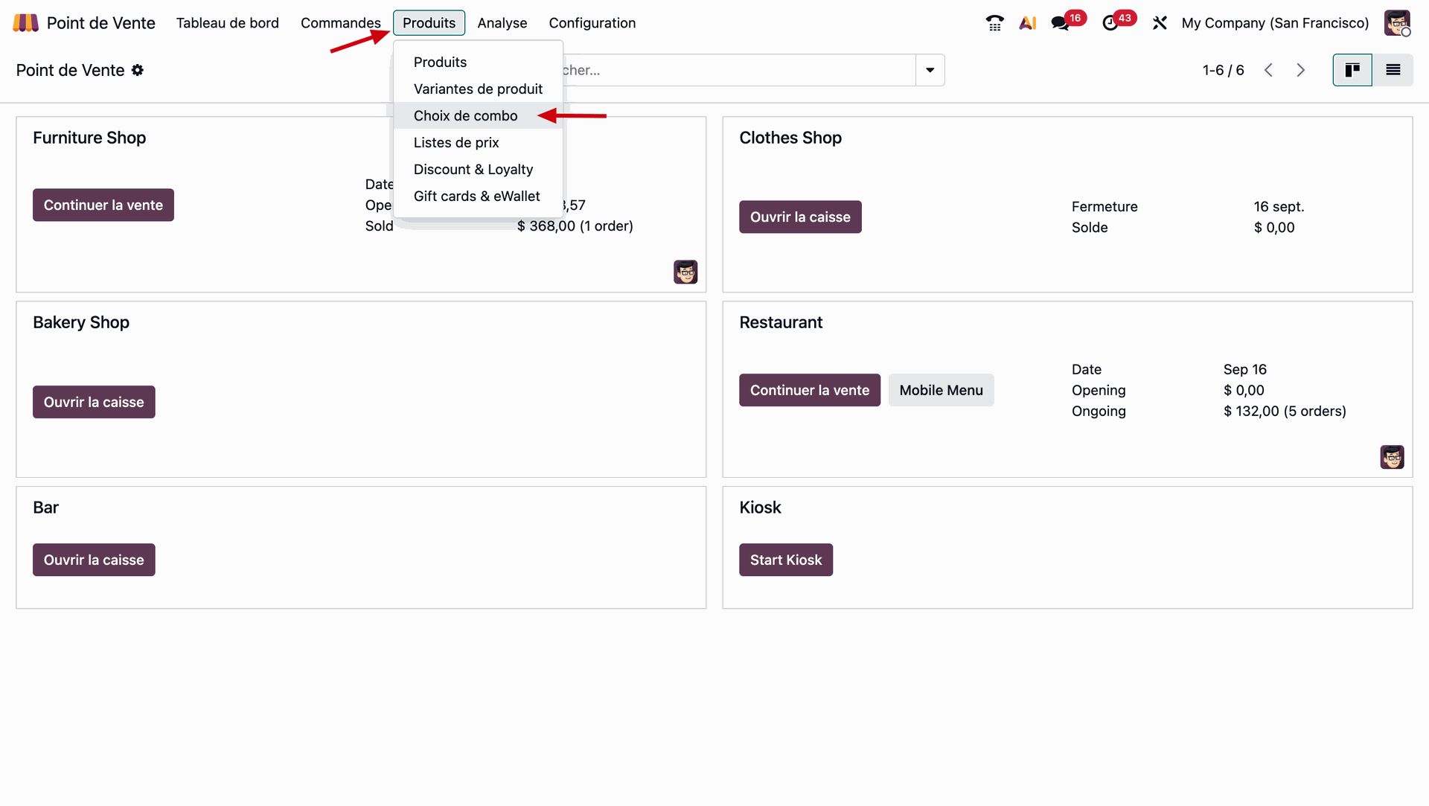Image resolution: width=1429 pixels, height=806 pixels.
Task: Select My Company (San Francisco) switcher
Action: pyautogui.click(x=1275, y=23)
